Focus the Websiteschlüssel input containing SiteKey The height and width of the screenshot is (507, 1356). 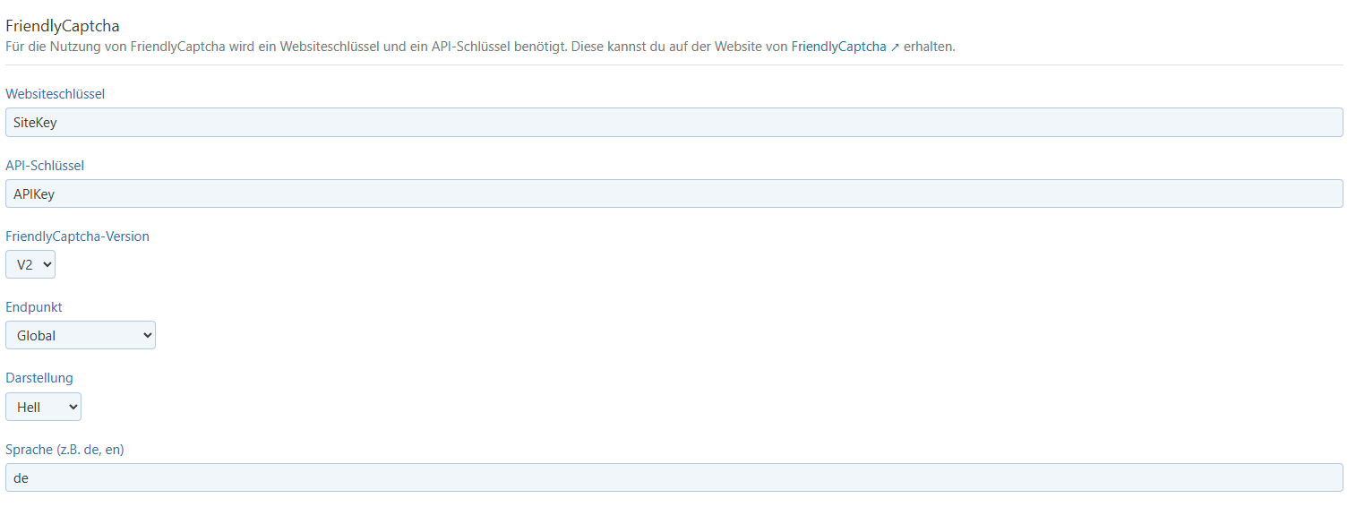tap(674, 123)
